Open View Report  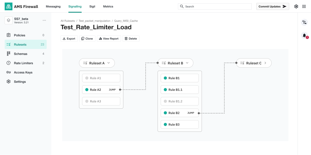pos(109,38)
